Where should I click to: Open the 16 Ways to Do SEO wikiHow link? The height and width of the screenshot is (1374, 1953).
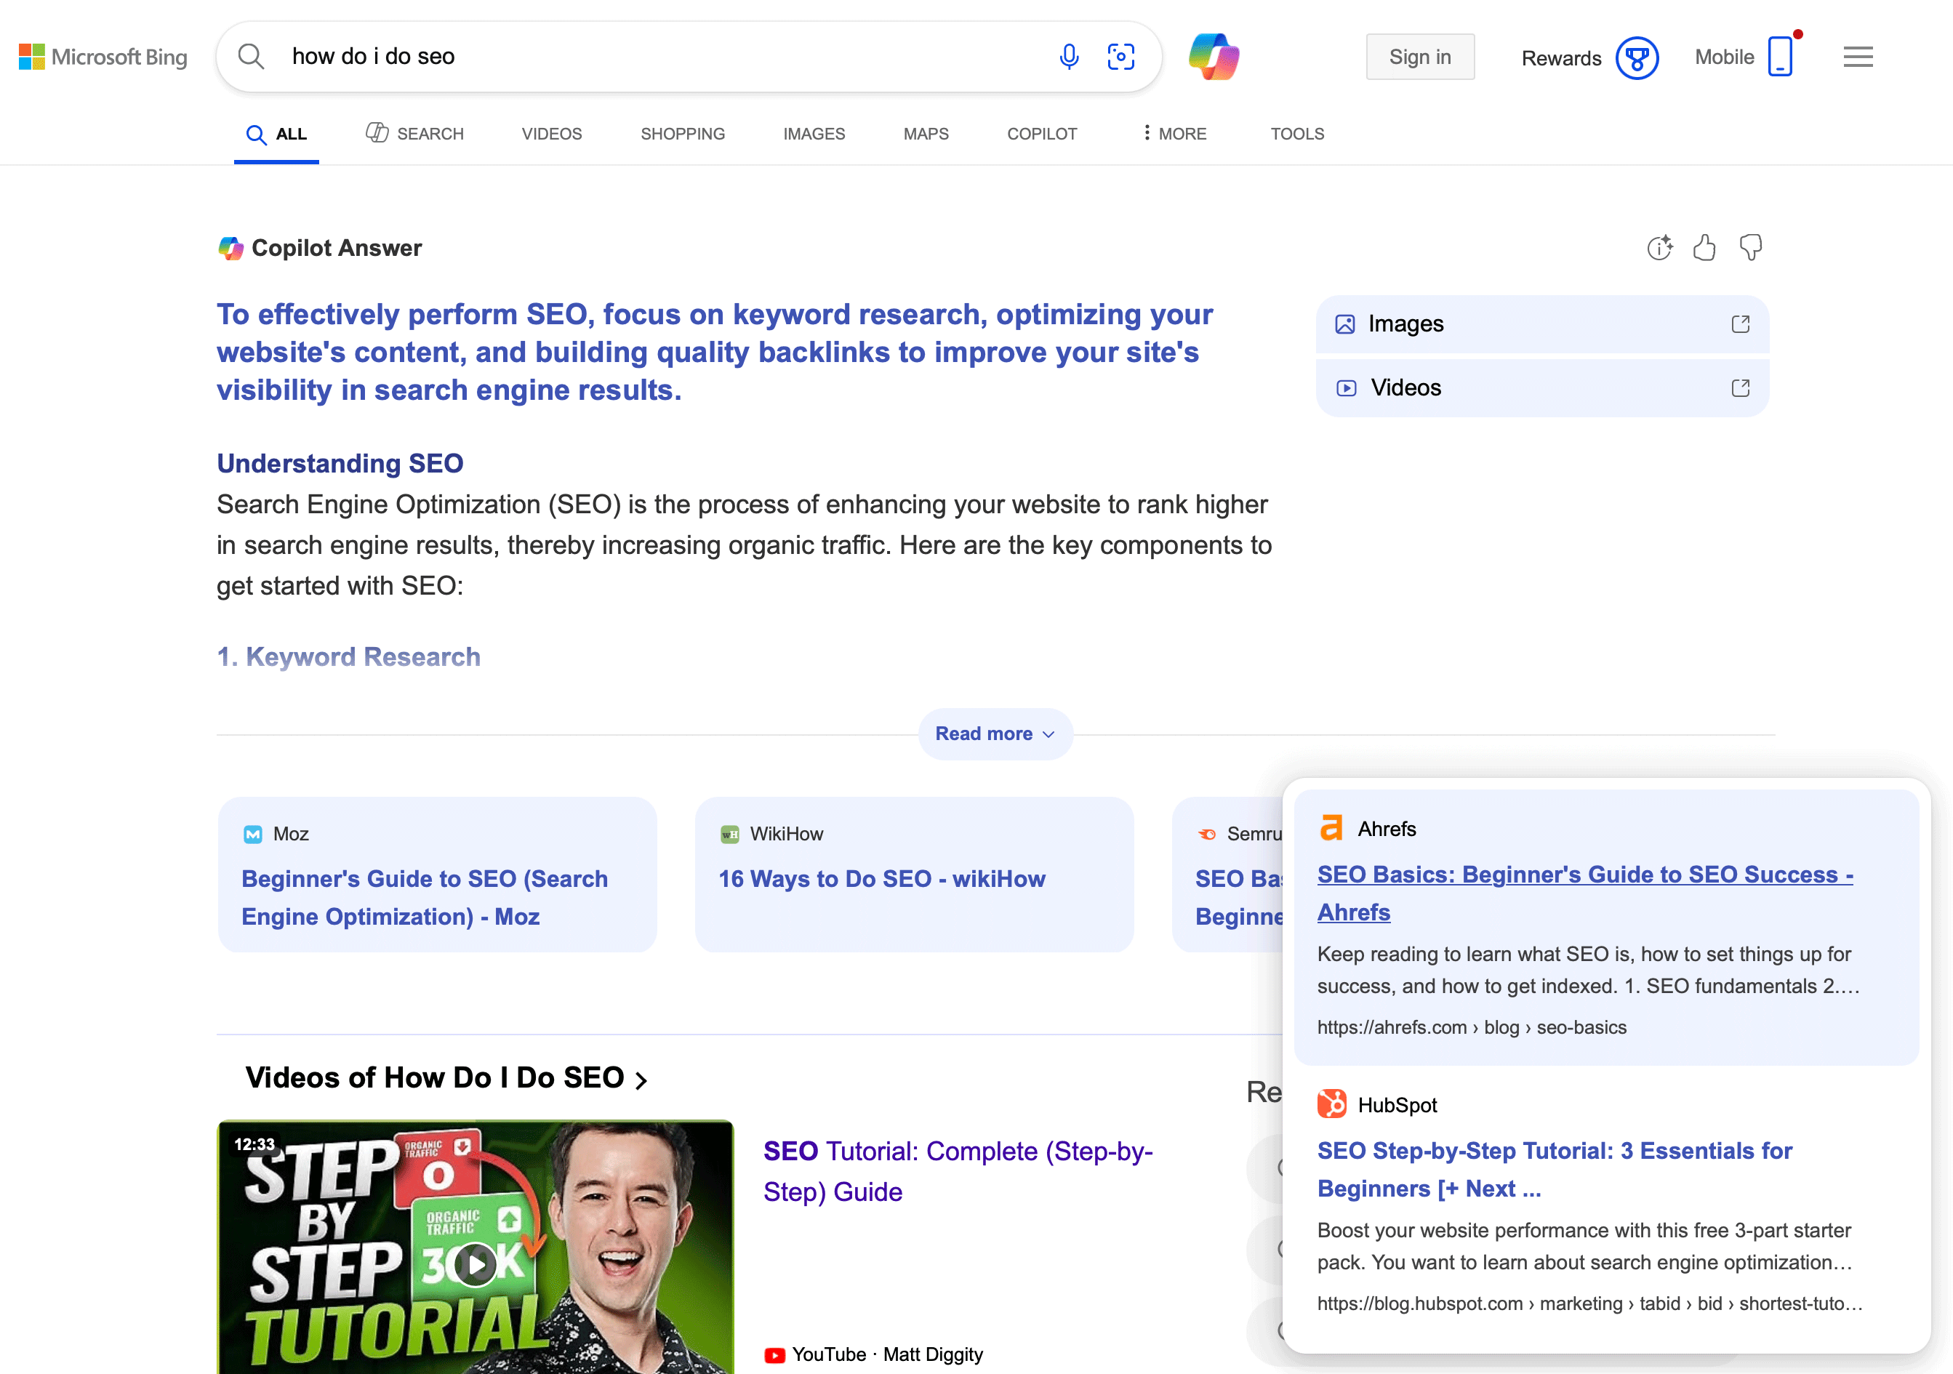[x=882, y=879]
